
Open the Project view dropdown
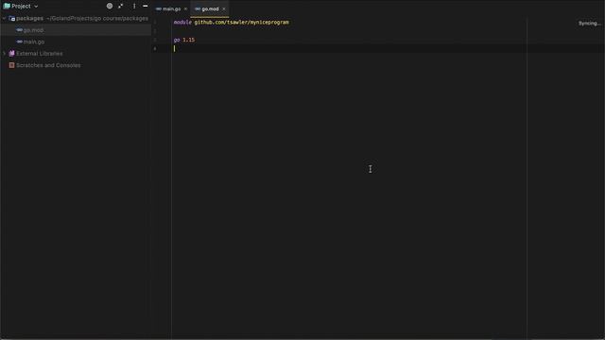pos(36,7)
